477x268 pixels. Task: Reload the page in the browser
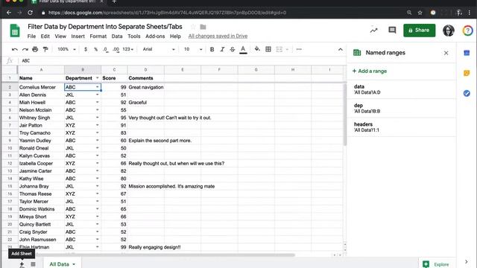[30, 13]
